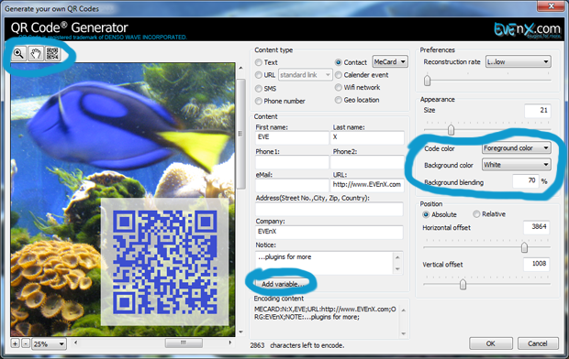Click the Address input field

(329, 209)
